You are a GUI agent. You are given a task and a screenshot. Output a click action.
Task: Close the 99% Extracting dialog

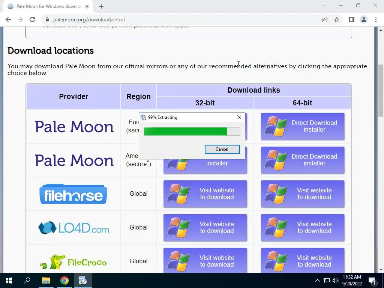239,117
